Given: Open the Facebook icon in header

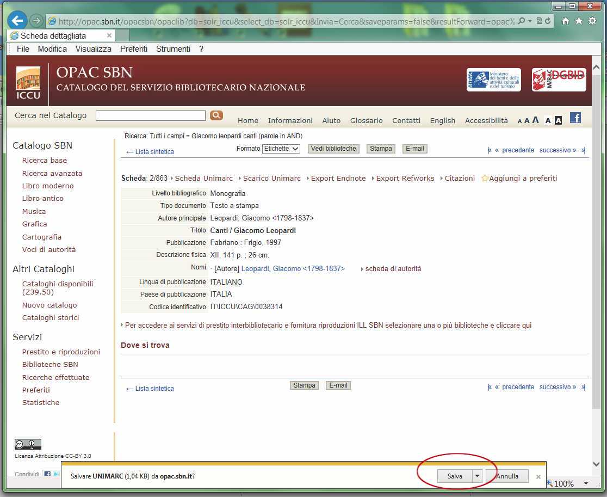Looking at the screenshot, I should tap(575, 118).
